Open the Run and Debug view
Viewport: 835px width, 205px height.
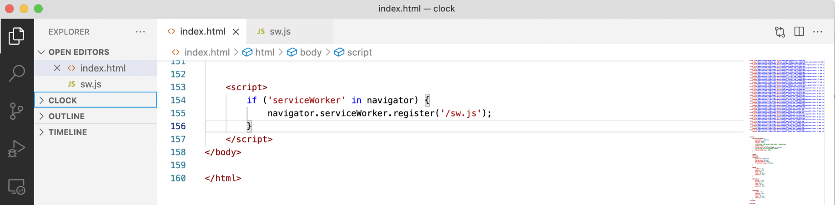(16, 149)
